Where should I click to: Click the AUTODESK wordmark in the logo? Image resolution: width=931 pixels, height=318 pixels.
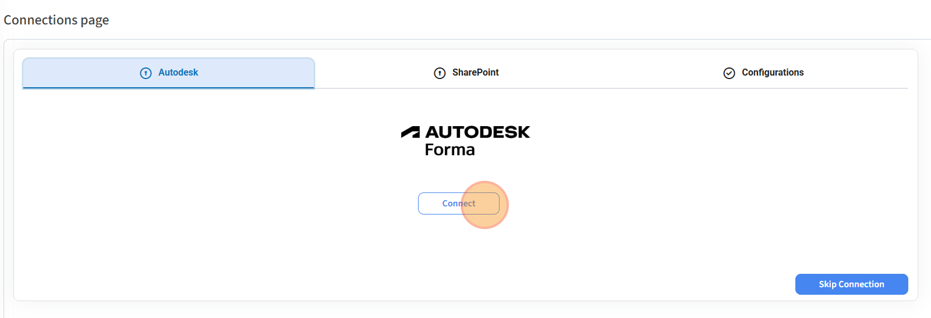coord(477,133)
